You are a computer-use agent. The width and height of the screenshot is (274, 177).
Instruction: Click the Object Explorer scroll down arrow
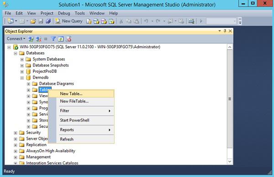(230, 162)
